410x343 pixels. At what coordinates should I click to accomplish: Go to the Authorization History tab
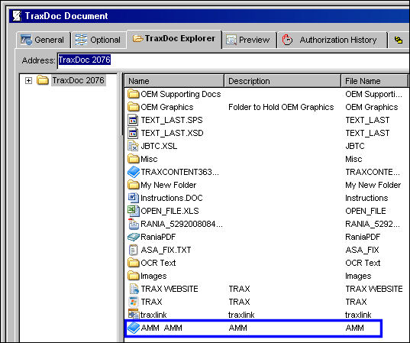click(332, 40)
